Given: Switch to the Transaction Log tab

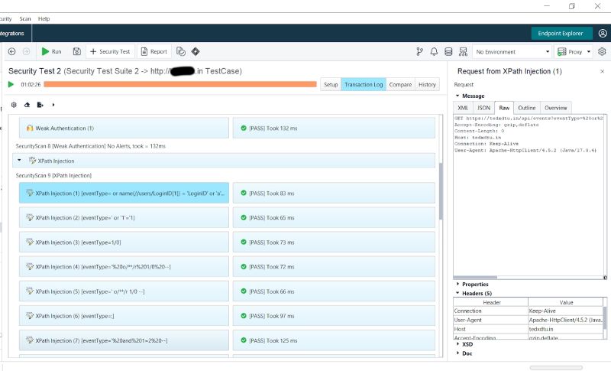Looking at the screenshot, I should tap(364, 84).
